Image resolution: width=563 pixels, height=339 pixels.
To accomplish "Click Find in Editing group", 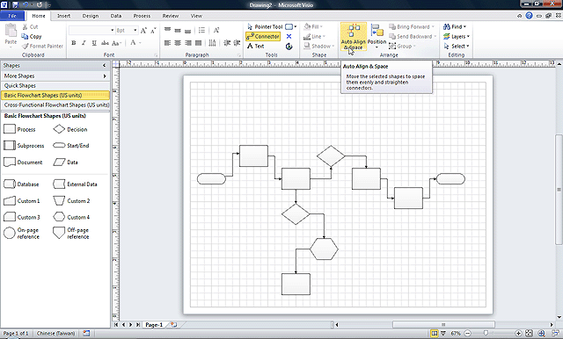I will coord(455,27).
